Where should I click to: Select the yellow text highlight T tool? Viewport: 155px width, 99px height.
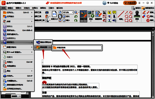109,12
